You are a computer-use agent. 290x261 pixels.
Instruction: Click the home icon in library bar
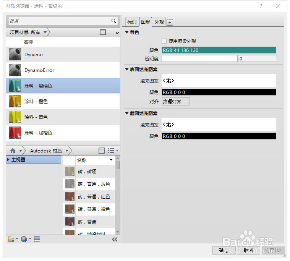pos(13,151)
